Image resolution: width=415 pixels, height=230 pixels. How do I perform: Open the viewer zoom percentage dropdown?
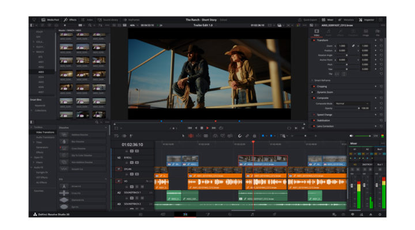click(x=133, y=25)
